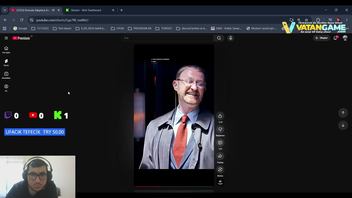Like the Short with thumbs up icon

[x=220, y=116]
